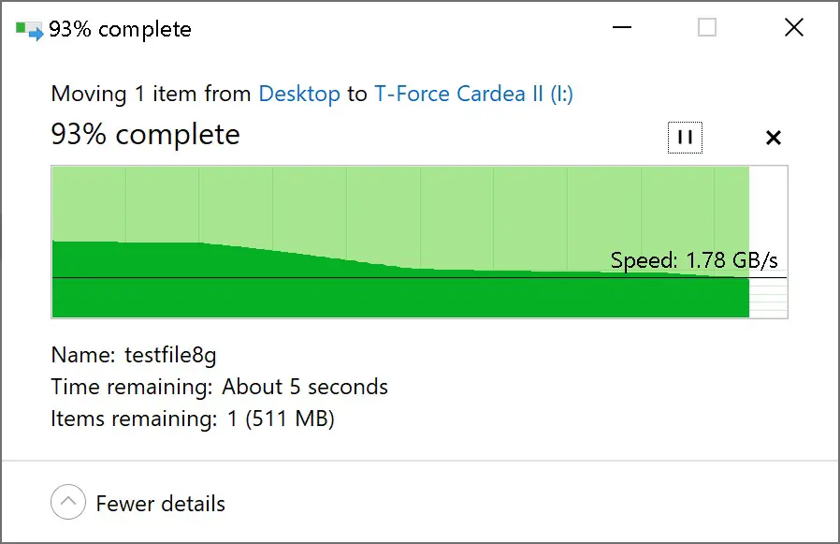Cancel the move operation with the X
Viewport: 840px width, 544px height.
click(x=773, y=138)
